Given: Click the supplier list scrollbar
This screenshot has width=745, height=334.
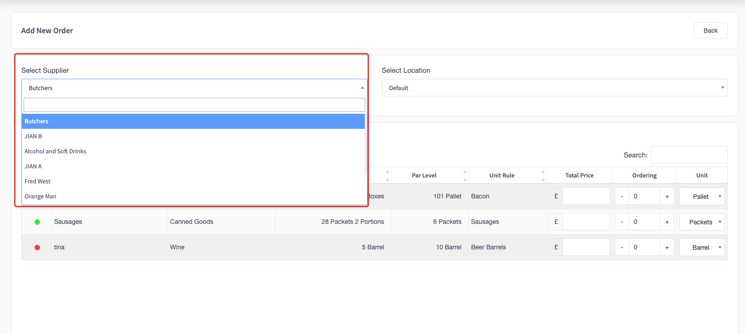Looking at the screenshot, I should click(366, 145).
